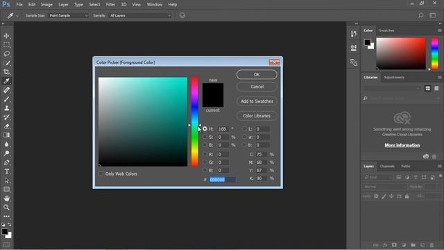
Task: Select the Path Selection tool
Action: 6,181
